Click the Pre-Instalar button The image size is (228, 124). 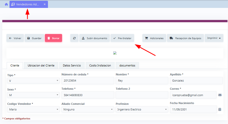click(122, 38)
